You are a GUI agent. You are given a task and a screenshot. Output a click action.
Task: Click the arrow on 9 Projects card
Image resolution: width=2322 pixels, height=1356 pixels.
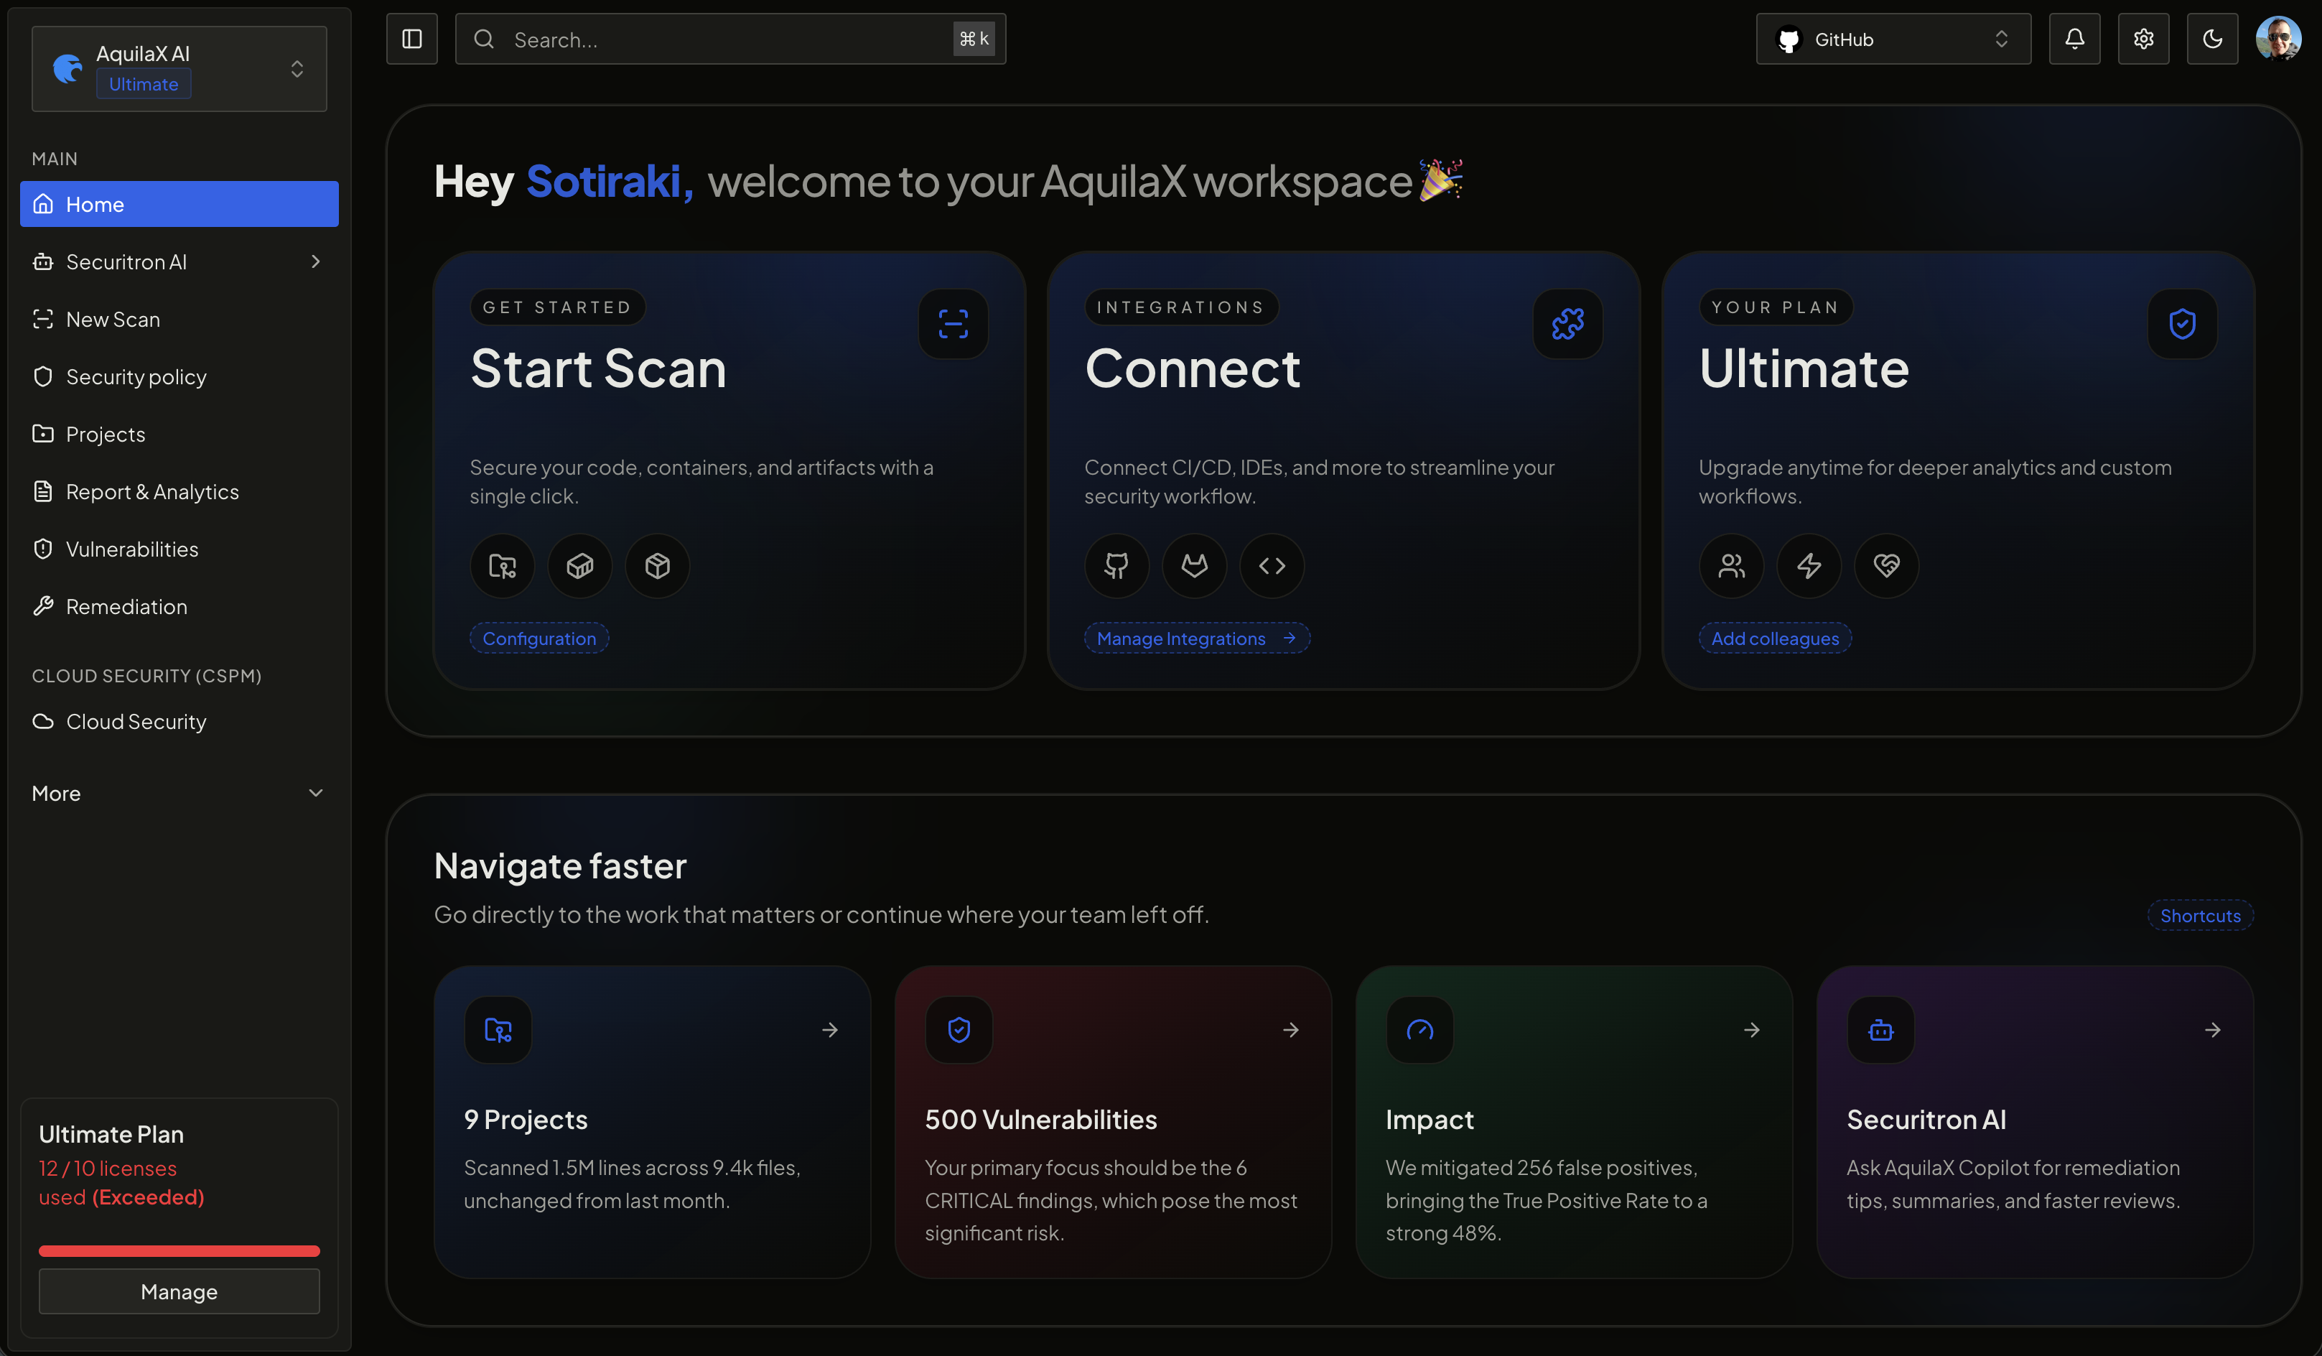tap(830, 1030)
